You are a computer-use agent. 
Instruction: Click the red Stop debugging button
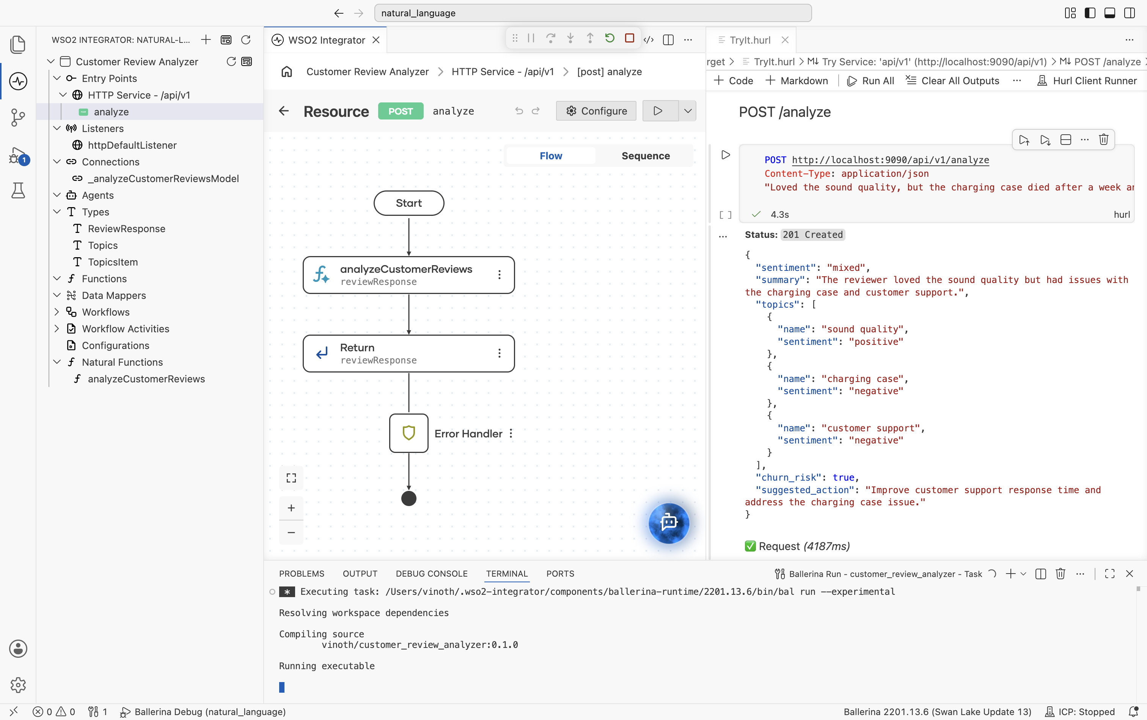pyautogui.click(x=629, y=39)
